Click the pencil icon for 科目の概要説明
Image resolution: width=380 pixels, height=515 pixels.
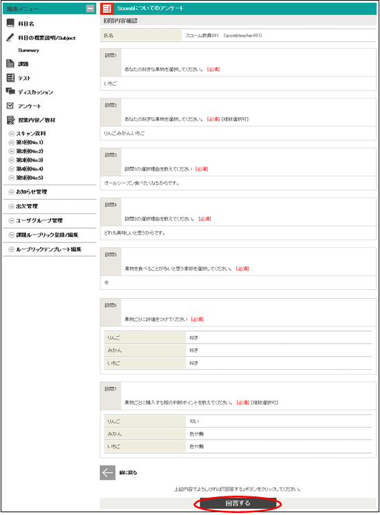[10, 37]
